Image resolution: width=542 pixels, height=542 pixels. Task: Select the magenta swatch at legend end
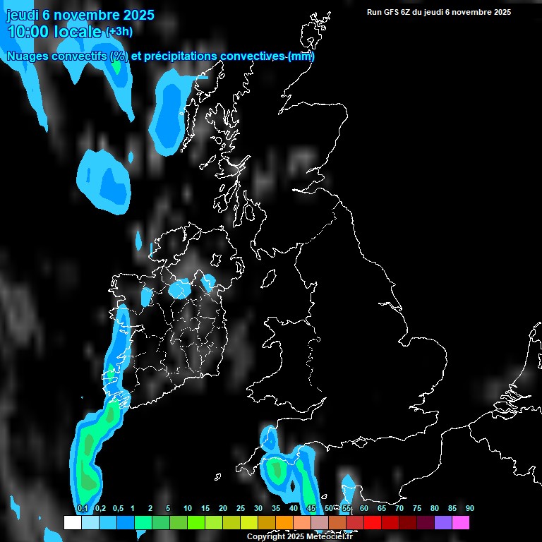click(x=461, y=523)
